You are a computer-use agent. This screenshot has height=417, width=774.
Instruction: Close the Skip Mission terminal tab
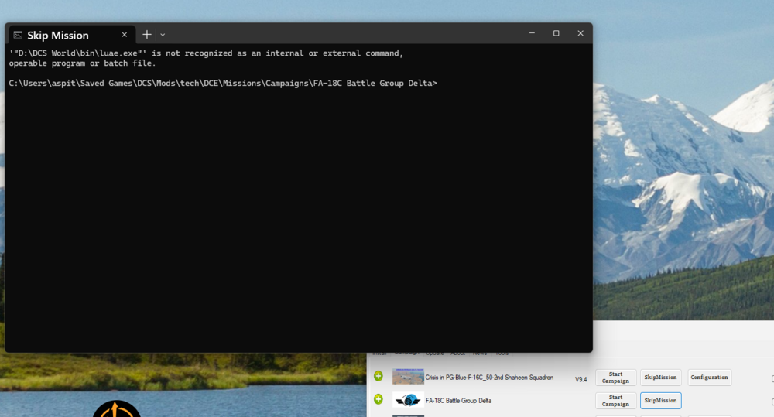click(x=125, y=35)
